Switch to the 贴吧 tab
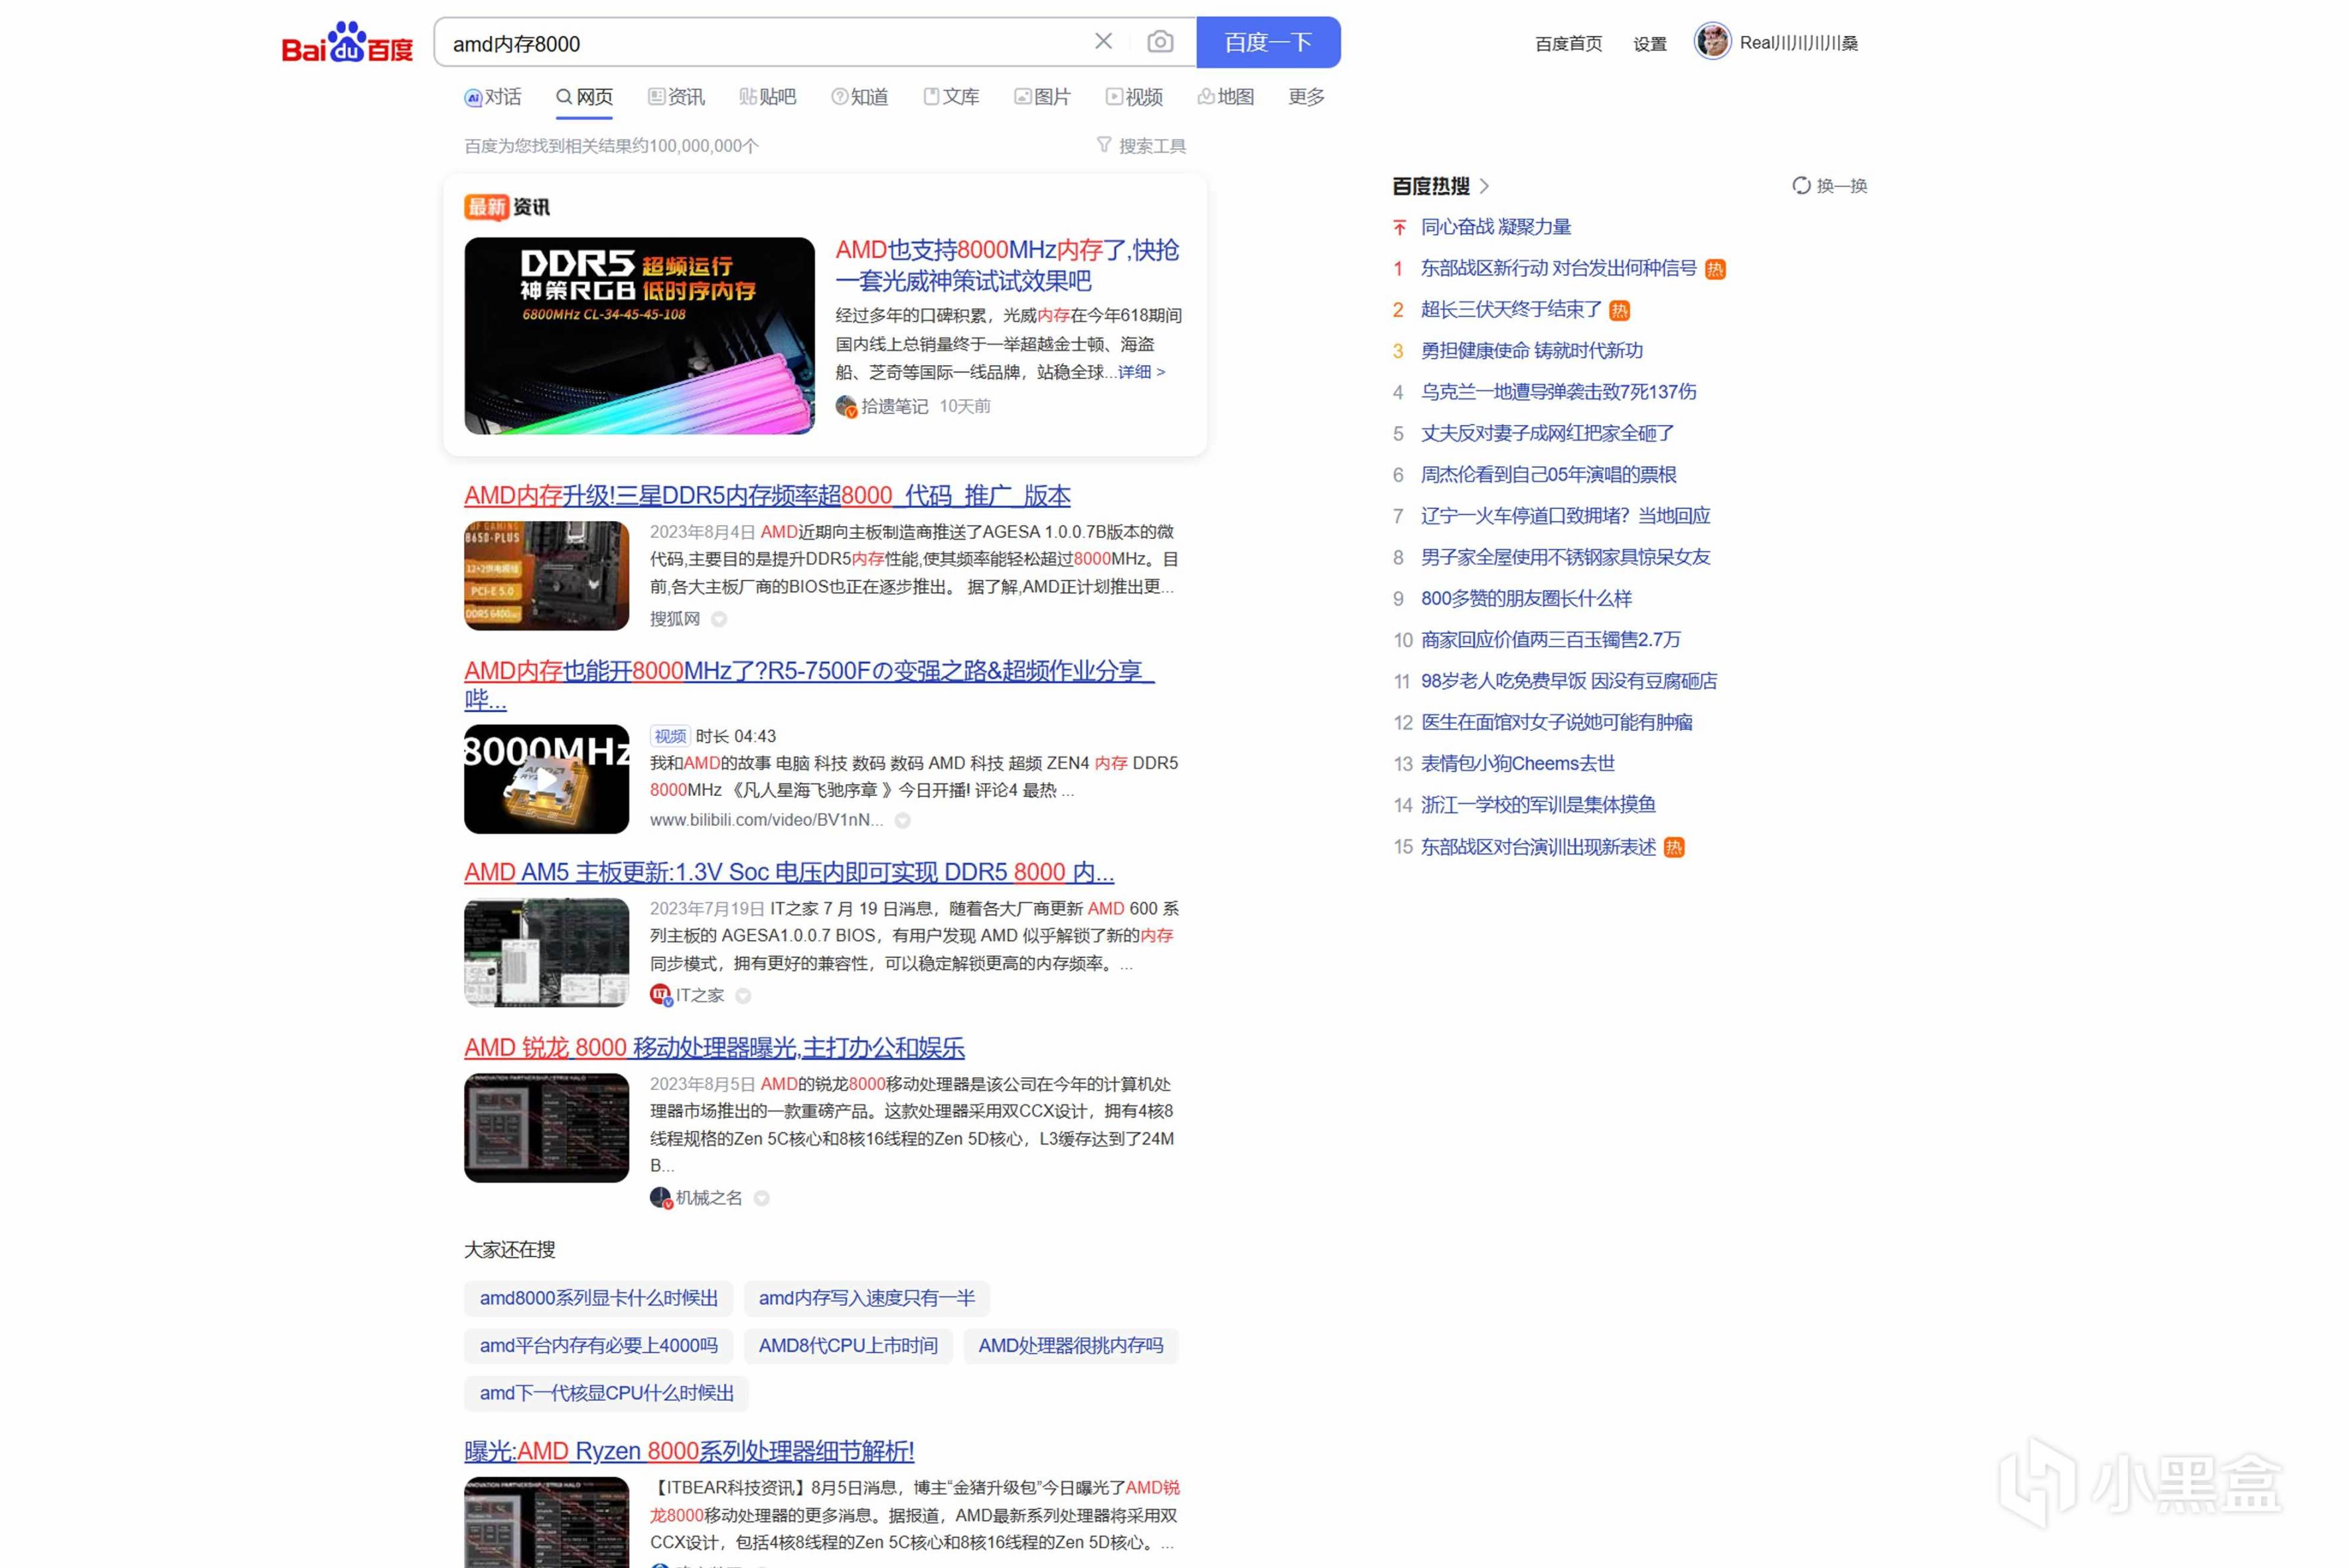2351x1568 pixels. tap(768, 97)
